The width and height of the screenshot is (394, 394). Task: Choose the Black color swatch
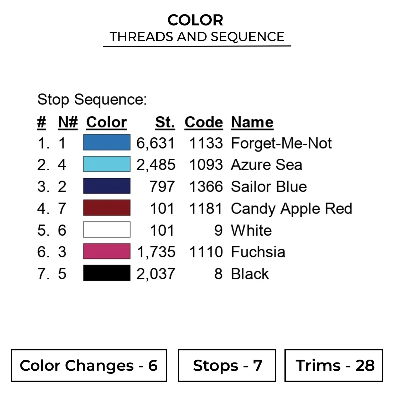coord(107,273)
